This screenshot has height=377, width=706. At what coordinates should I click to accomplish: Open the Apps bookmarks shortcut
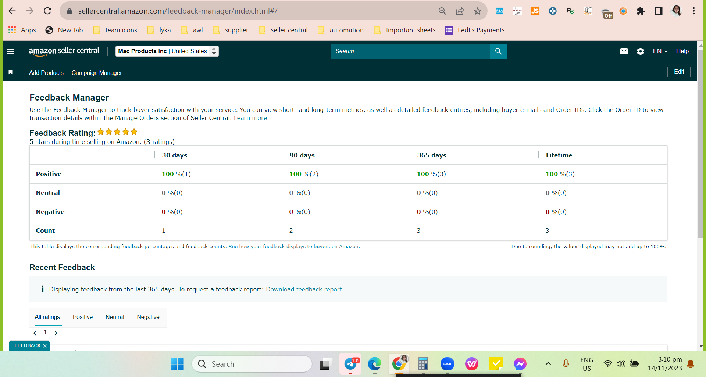click(x=22, y=30)
